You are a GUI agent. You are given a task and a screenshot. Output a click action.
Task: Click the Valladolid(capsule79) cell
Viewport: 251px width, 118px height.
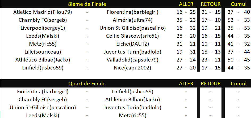point(132,60)
